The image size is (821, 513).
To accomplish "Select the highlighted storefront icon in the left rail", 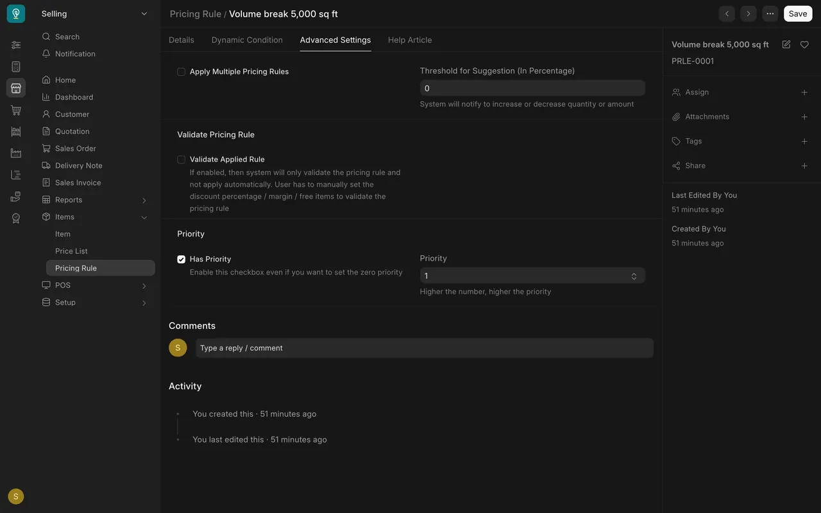I will pyautogui.click(x=16, y=88).
